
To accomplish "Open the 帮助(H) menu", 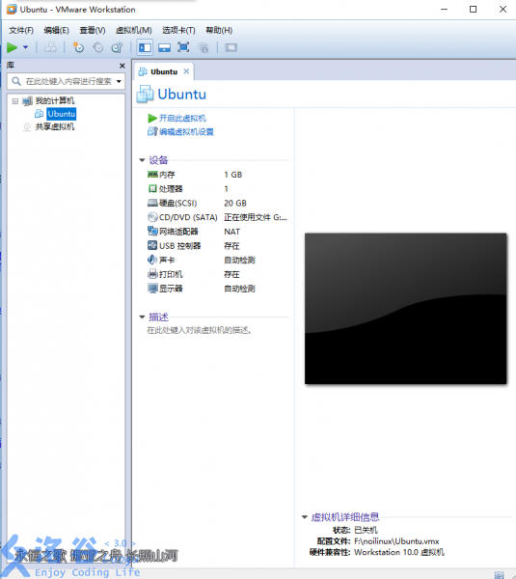I will click(219, 30).
